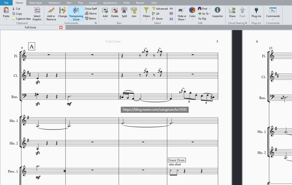Open Add or Remove instruments
The height and width of the screenshot is (185, 292).
point(51,14)
